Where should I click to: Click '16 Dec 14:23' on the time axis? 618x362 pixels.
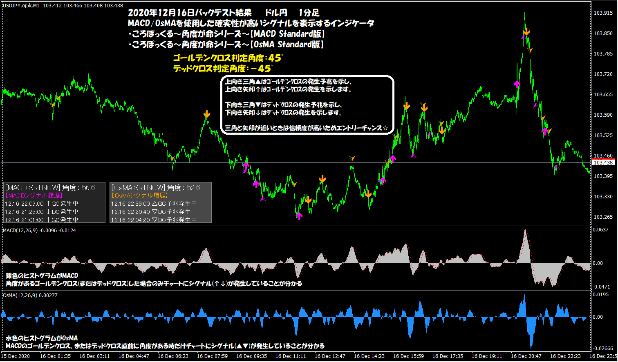click(x=369, y=356)
